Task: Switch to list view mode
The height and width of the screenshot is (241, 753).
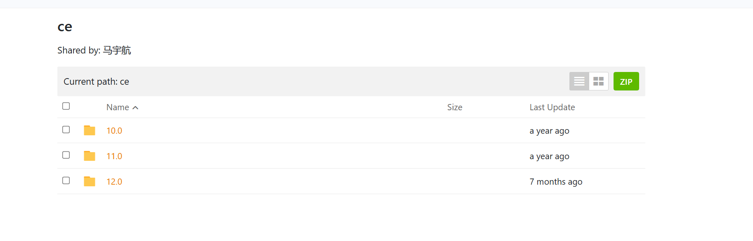Action: tap(579, 81)
